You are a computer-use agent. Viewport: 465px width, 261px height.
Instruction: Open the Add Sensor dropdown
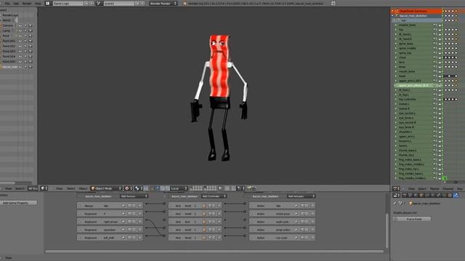tap(134, 196)
